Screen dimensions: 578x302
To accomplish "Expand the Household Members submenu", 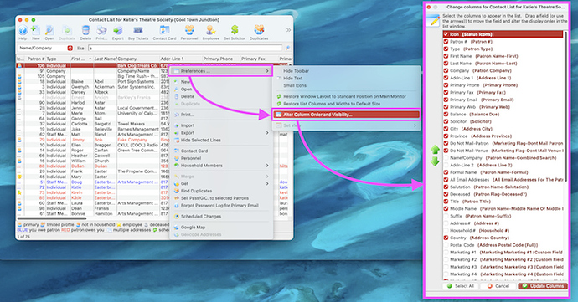I will [221, 166].
